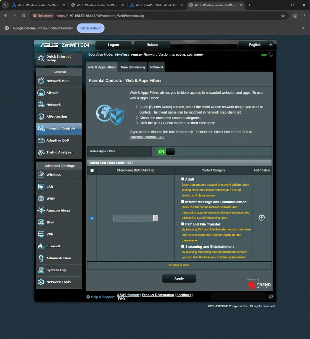Open the AiProtection page
This screenshot has height=339, width=310.
(59, 117)
